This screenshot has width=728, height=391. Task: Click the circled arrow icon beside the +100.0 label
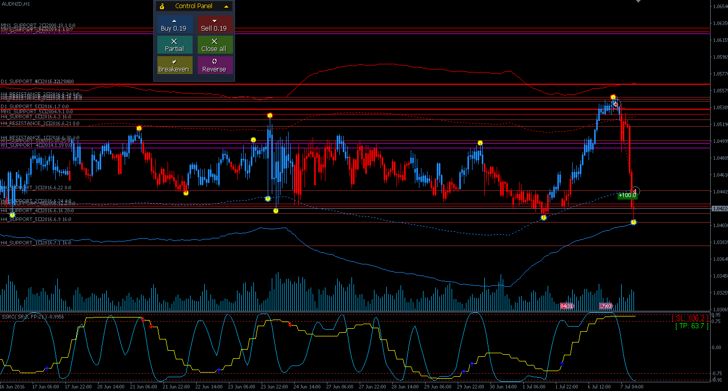[636, 192]
